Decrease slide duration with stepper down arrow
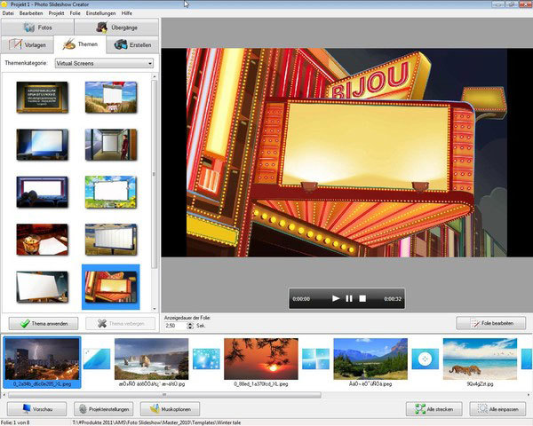Image resolution: width=533 pixels, height=426 pixels. click(x=190, y=327)
